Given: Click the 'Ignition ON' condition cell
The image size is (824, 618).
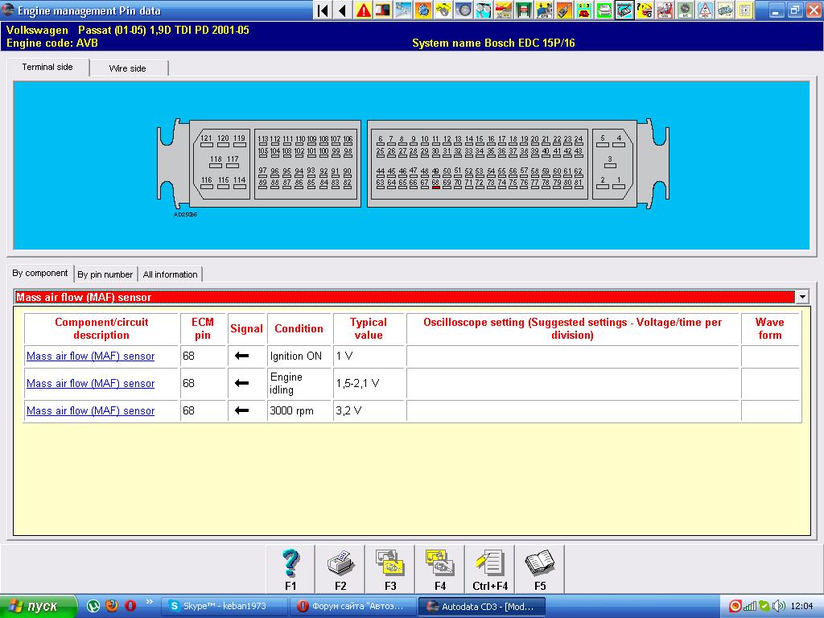Looking at the screenshot, I should (x=299, y=356).
